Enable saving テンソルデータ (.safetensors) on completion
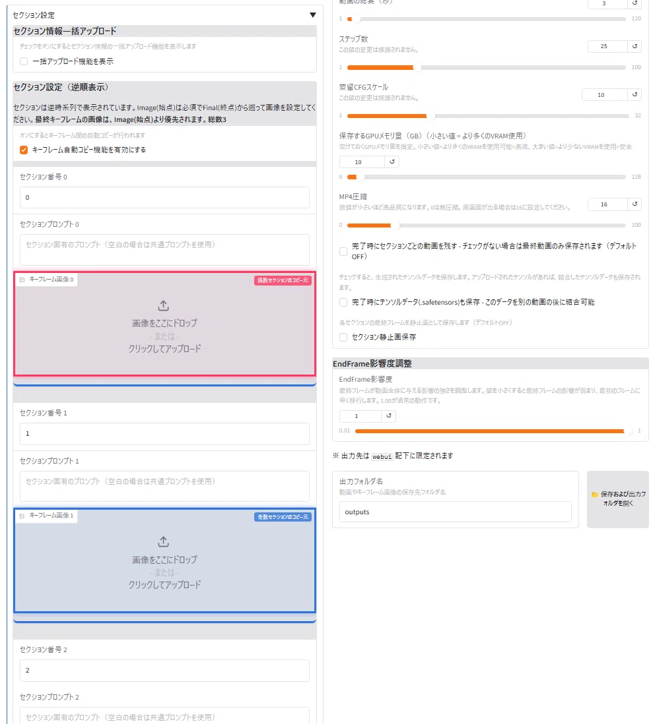Image resolution: width=653 pixels, height=724 pixels. pos(343,303)
